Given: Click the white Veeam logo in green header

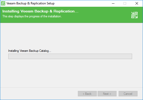Looking at the screenshot, I should point(134,15).
